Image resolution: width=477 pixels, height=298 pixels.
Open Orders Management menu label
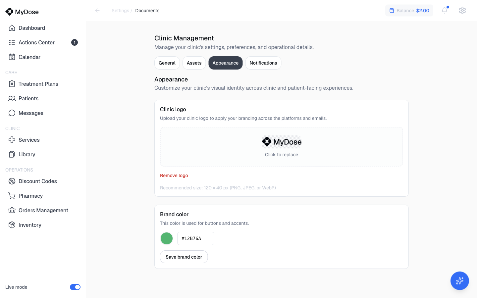point(43,210)
